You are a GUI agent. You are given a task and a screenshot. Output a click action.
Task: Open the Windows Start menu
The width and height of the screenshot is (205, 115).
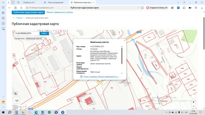[x=3, y=112]
